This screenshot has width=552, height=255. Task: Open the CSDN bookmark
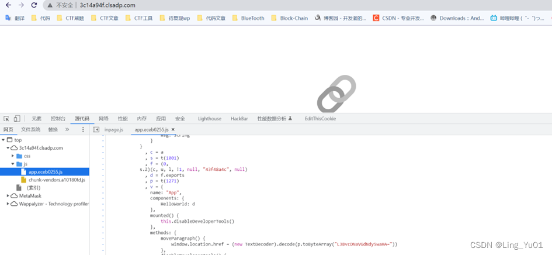[398, 18]
